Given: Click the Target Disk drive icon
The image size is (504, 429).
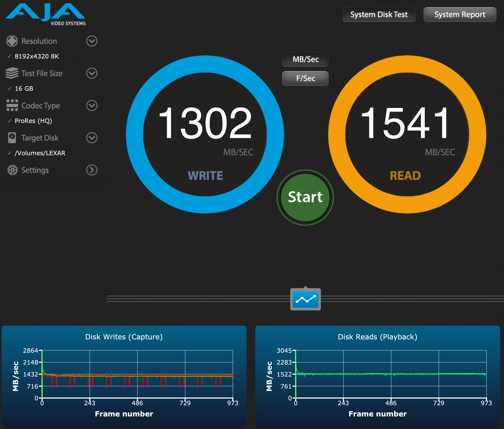Looking at the screenshot, I should (x=12, y=138).
